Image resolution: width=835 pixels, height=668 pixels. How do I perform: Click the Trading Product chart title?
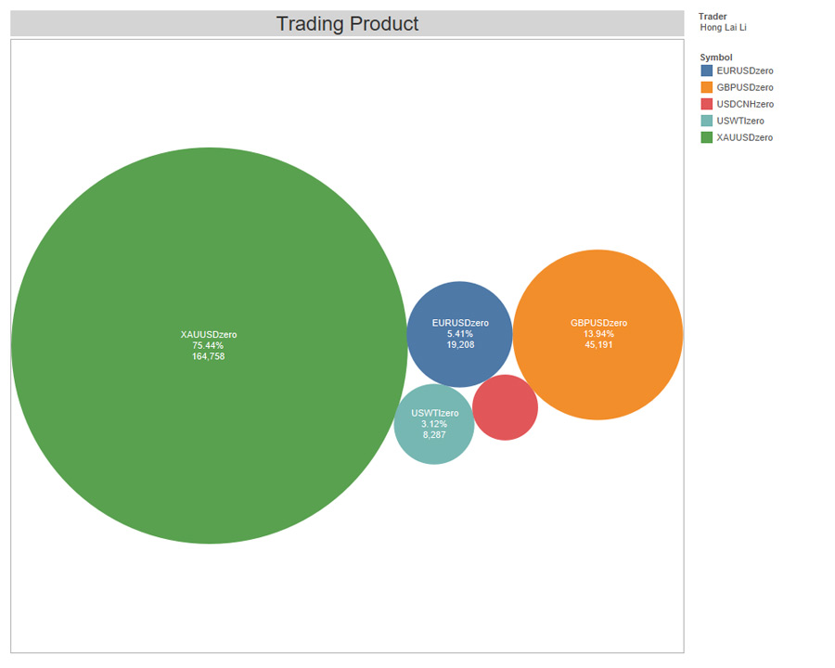(348, 23)
